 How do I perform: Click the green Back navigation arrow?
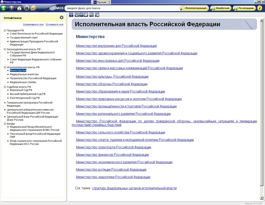[x=4, y=8]
